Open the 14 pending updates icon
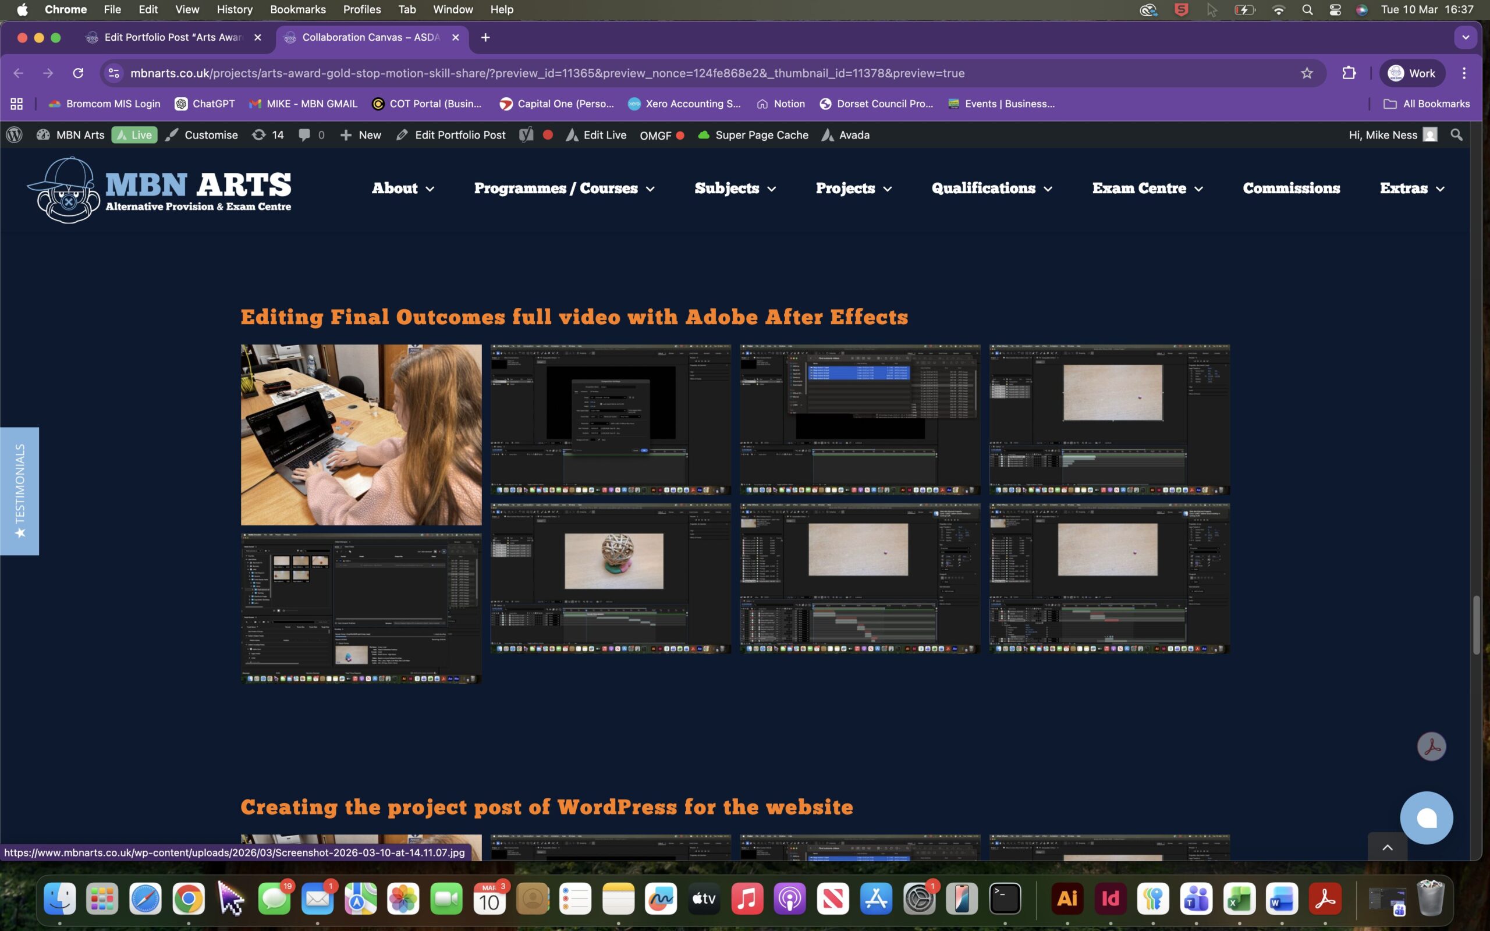The height and width of the screenshot is (931, 1490). point(268,135)
